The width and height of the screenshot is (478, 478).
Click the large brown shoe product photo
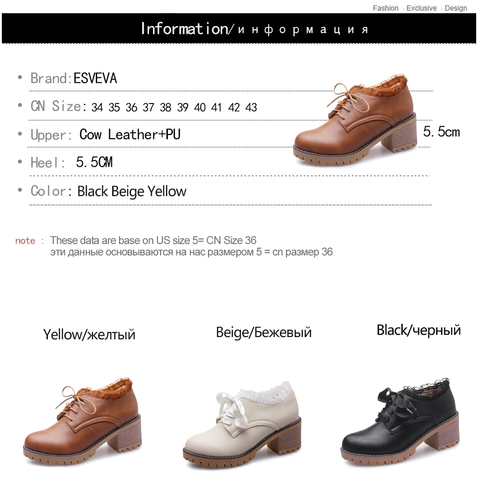tap(355, 120)
